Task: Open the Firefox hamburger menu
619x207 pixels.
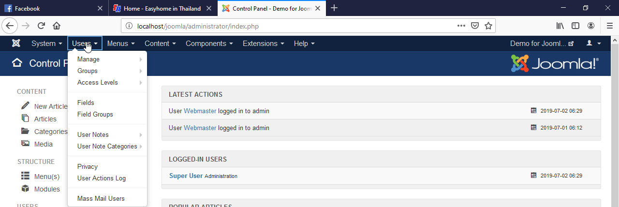Action: [609, 26]
